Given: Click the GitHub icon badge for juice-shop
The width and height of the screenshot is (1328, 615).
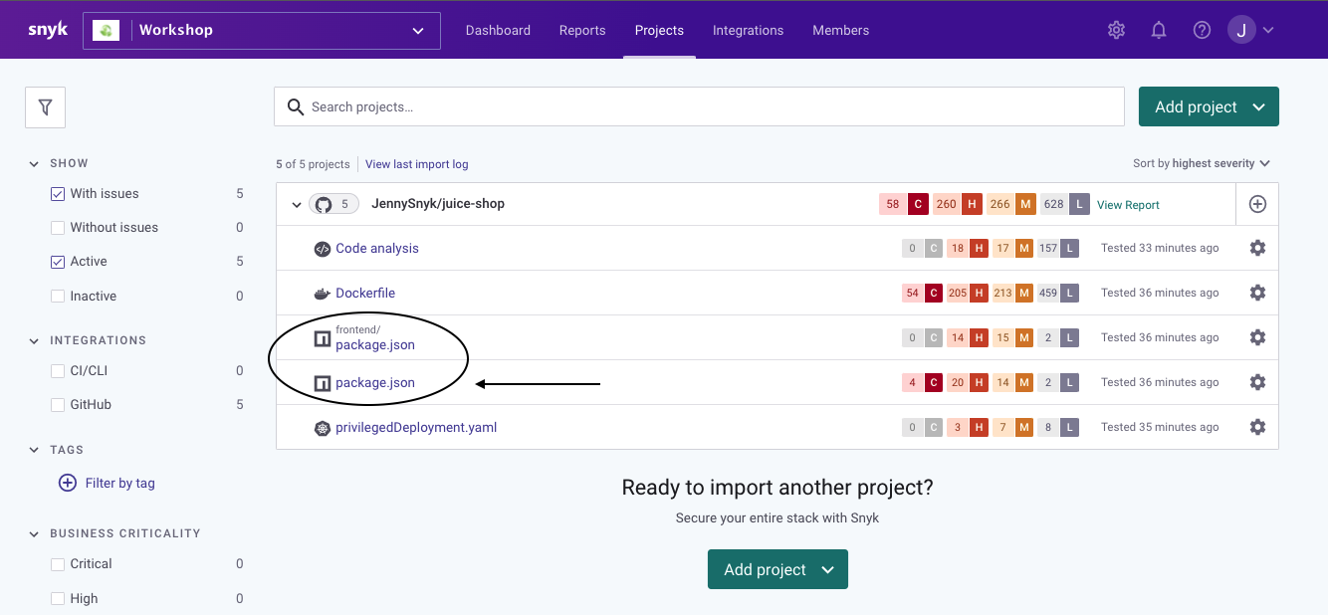Looking at the screenshot, I should (334, 204).
